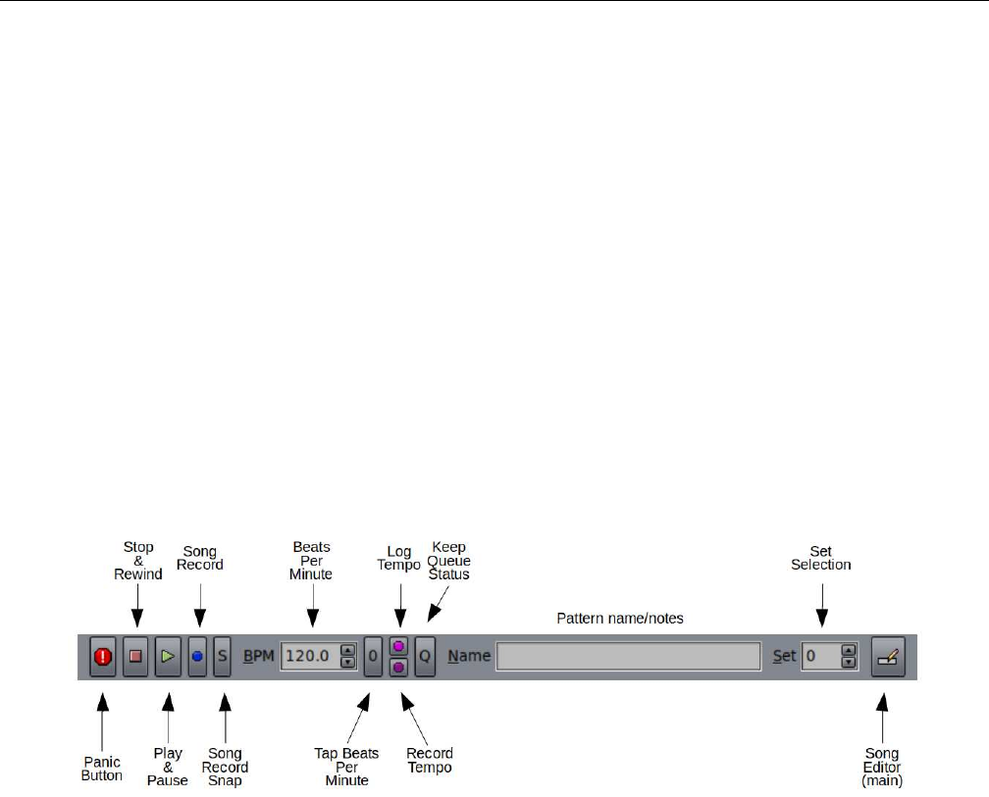Toggle the blue Song Record button
Viewport: 989px width, 797px height.
(x=197, y=657)
